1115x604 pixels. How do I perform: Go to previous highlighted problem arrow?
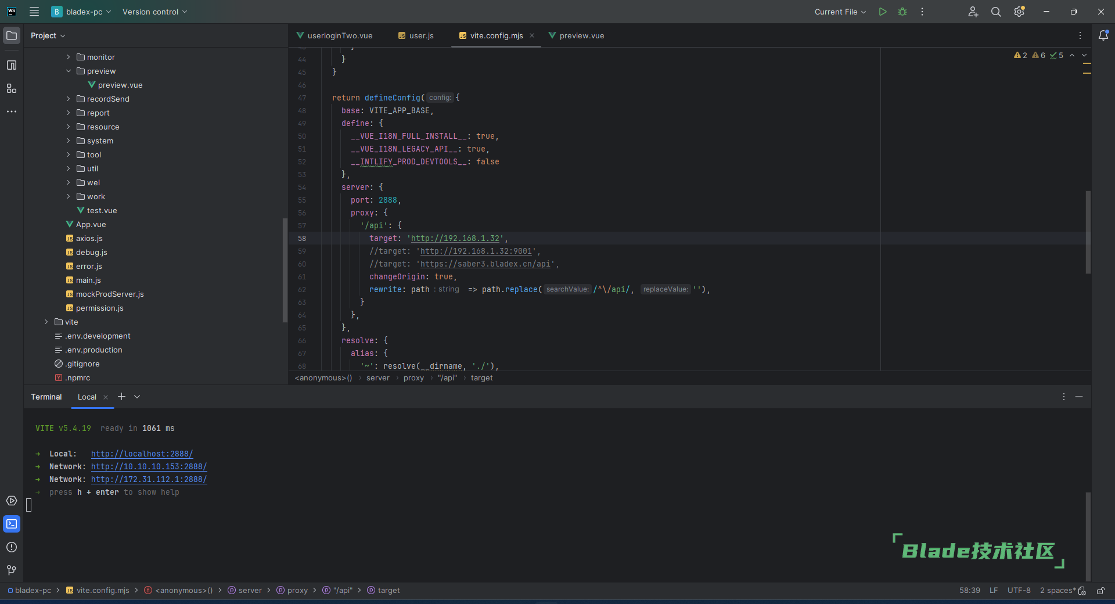coord(1072,55)
